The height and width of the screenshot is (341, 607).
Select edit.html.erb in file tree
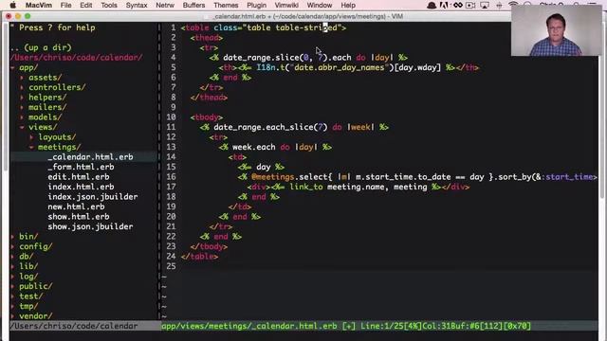pyautogui.click(x=79, y=177)
